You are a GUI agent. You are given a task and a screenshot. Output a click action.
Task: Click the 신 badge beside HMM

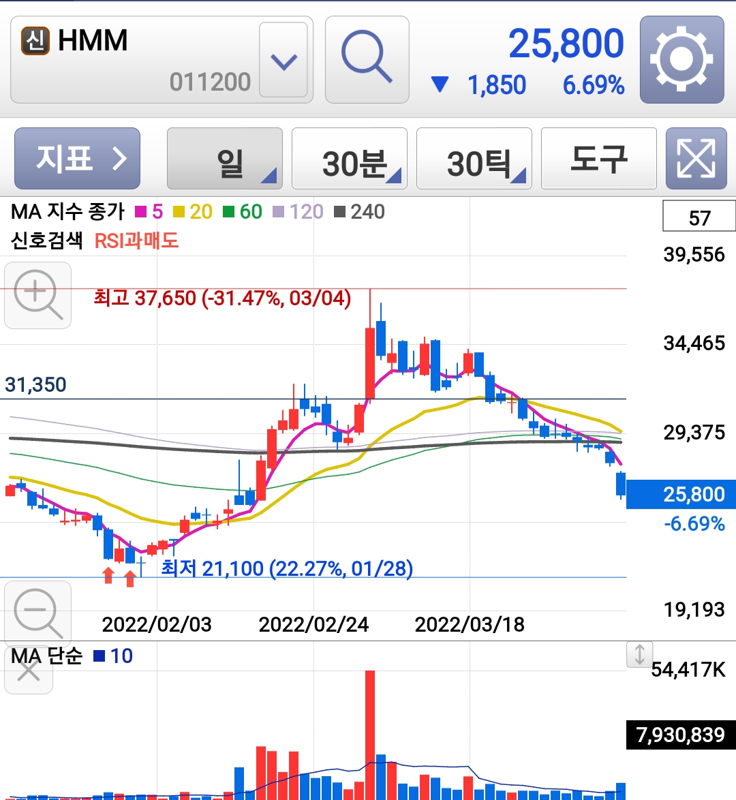[35, 41]
